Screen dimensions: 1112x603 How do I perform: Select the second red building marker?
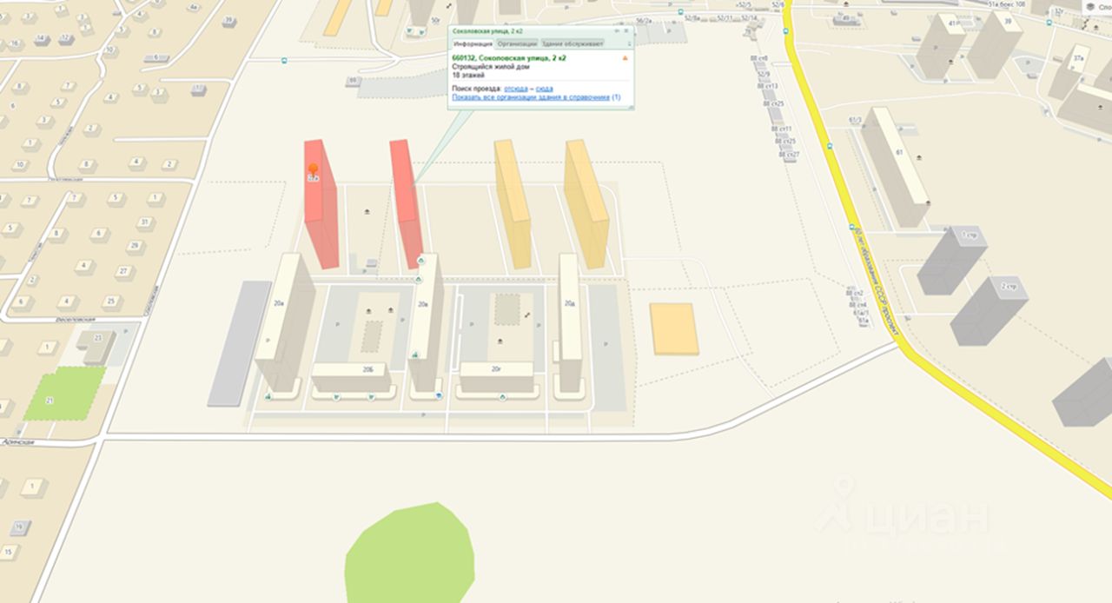point(407,204)
